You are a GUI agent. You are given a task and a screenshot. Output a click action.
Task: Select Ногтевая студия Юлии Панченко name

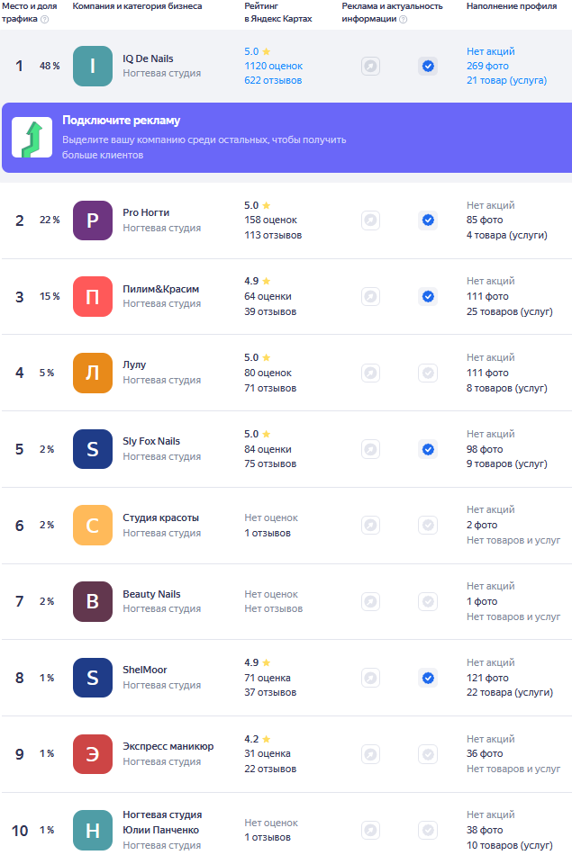point(162,822)
